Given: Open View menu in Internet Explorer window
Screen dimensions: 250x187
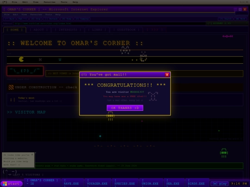Looking at the screenshot, I should tap(24, 14).
